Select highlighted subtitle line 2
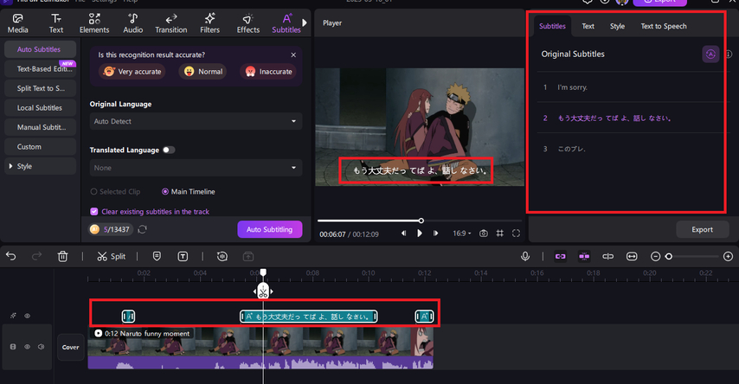Screen dimensions: 739x384 [633, 118]
